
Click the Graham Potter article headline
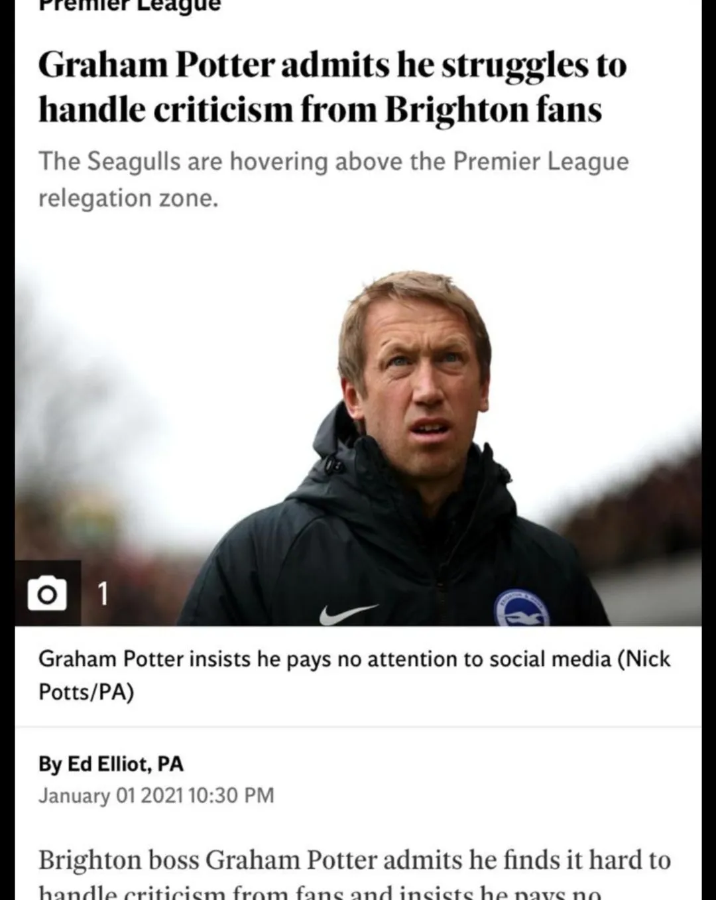(331, 87)
